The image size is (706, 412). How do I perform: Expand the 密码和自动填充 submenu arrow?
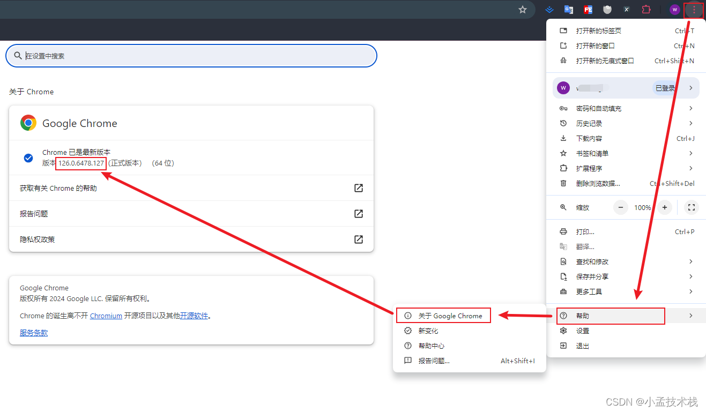click(691, 108)
